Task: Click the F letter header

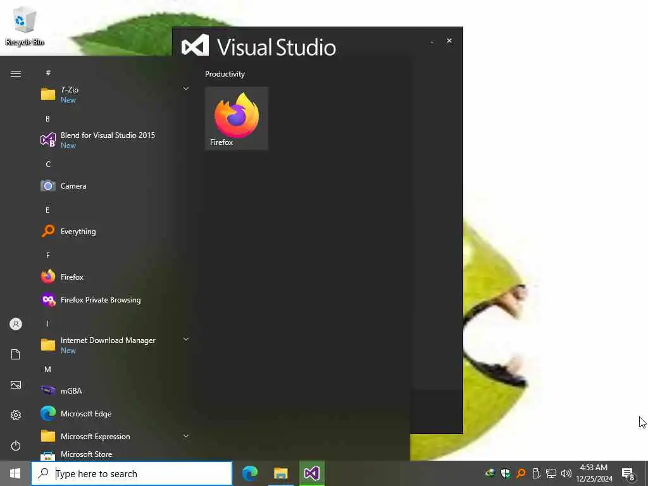Action: (x=48, y=256)
